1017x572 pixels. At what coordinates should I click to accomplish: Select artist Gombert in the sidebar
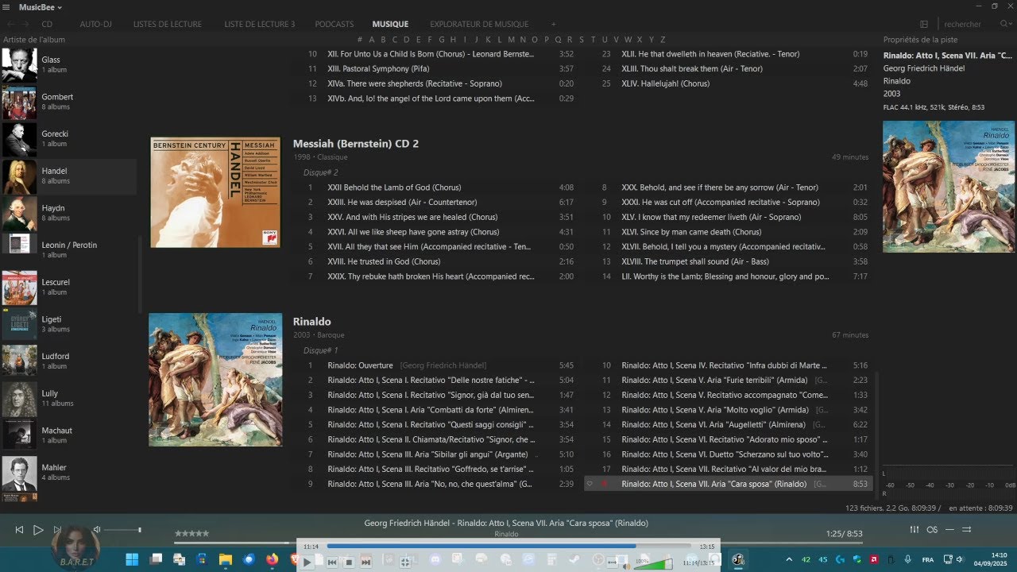(x=68, y=102)
